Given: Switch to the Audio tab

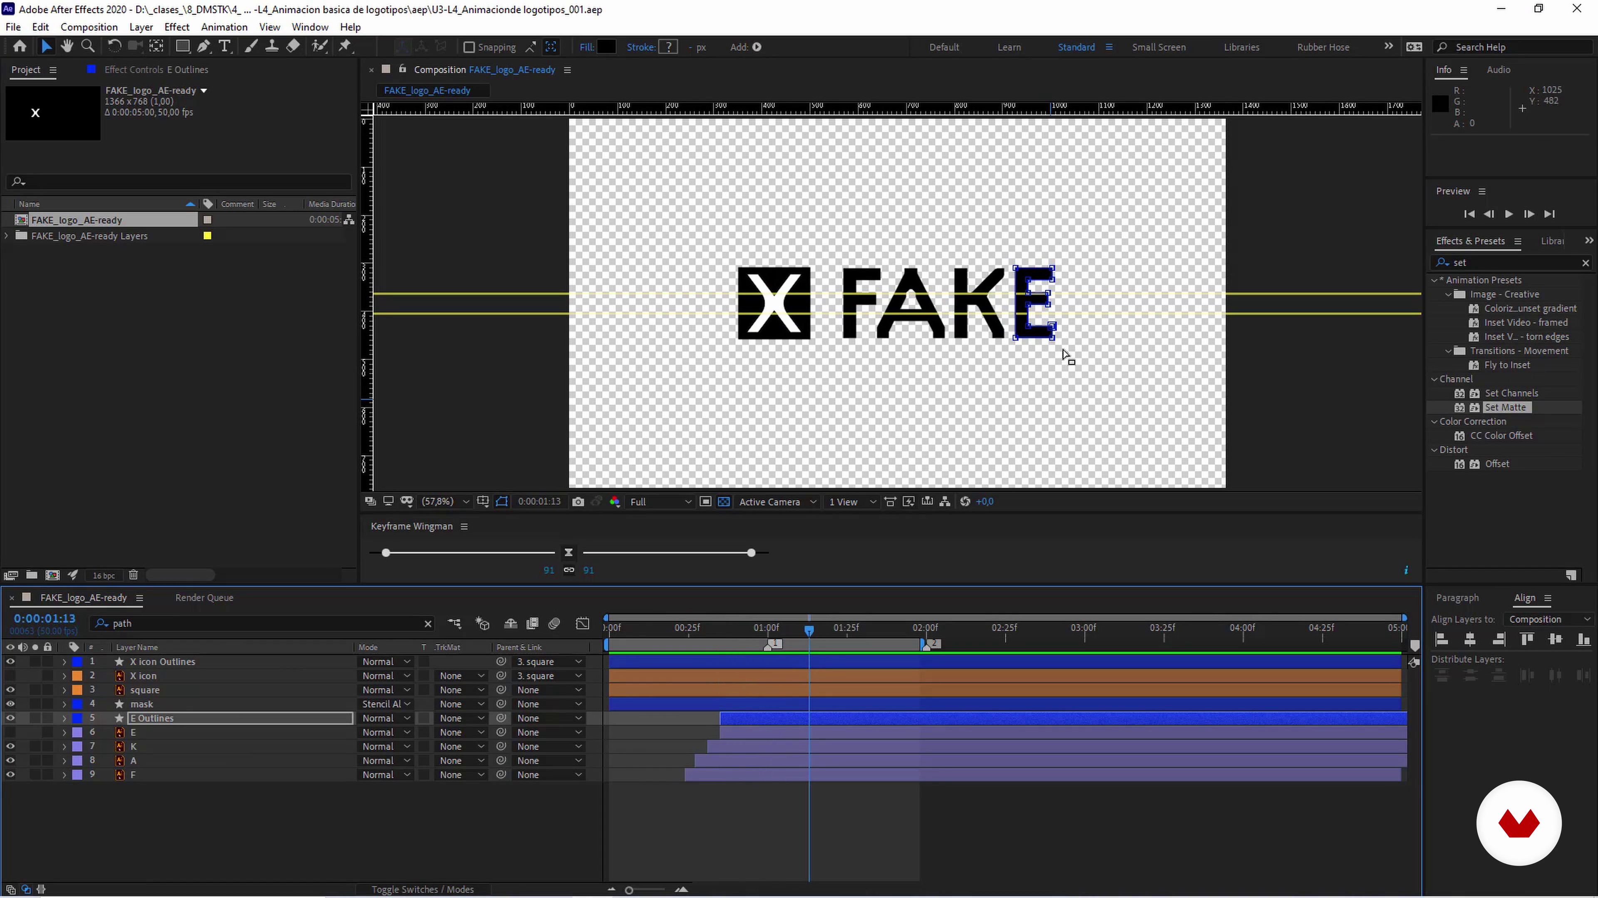Looking at the screenshot, I should pyautogui.click(x=1498, y=69).
